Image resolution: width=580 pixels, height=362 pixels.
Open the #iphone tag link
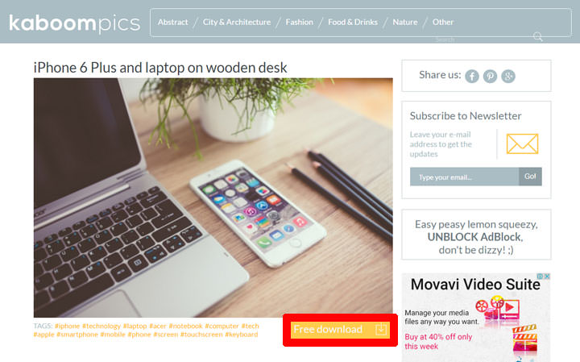point(67,326)
